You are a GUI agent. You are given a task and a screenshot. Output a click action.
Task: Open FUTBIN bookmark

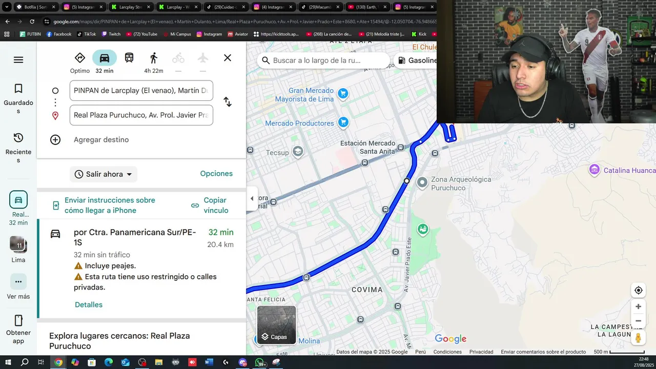click(x=30, y=34)
